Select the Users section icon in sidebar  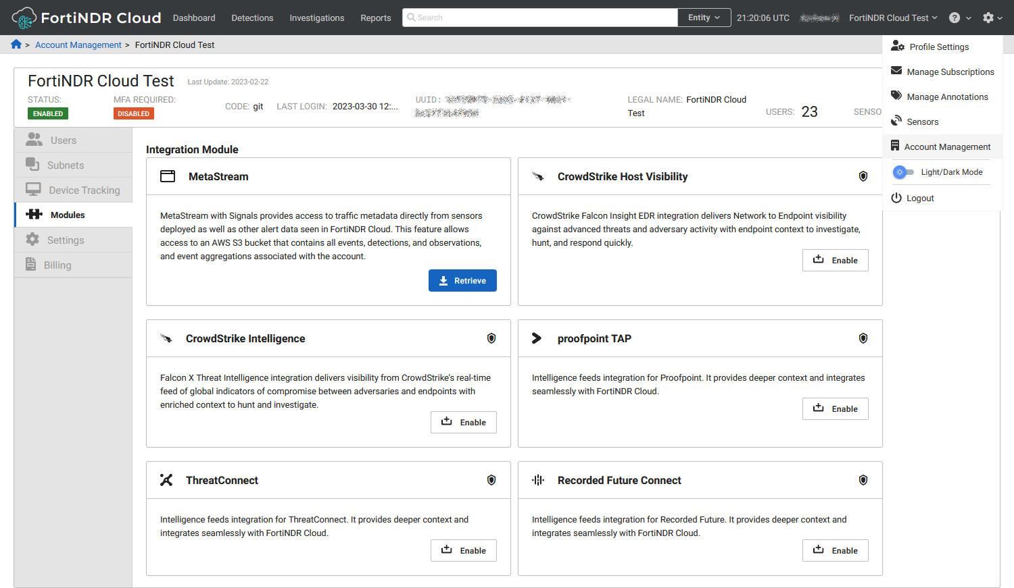coord(34,139)
